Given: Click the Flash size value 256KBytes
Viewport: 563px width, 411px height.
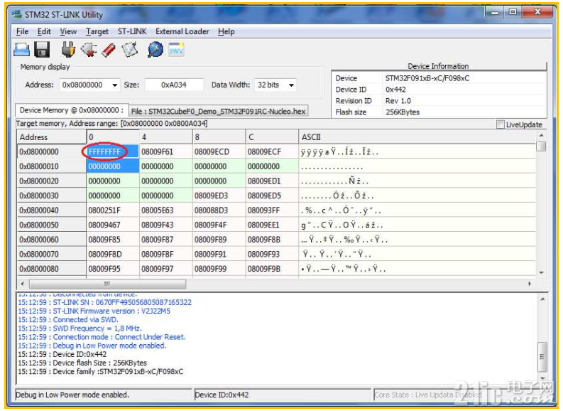Looking at the screenshot, I should pos(403,112).
